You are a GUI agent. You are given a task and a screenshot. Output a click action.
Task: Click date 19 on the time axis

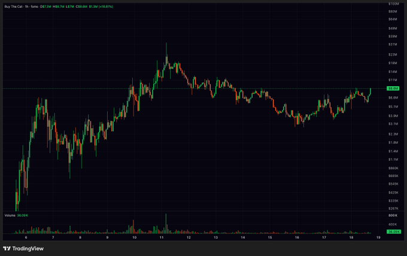378,237
